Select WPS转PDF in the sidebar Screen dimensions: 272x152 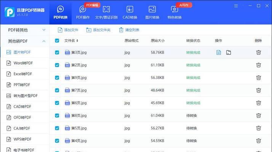[x=25, y=139]
